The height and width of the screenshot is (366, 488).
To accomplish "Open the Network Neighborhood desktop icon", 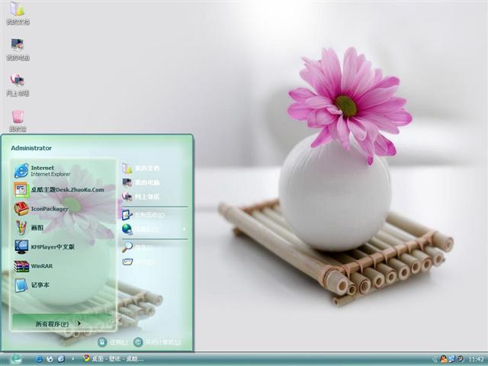I will point(18,85).
